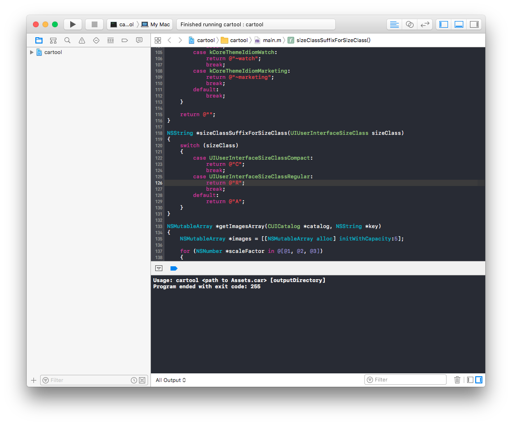Show the Symbol navigator
Viewport: 512px width, 425px height.
53,41
